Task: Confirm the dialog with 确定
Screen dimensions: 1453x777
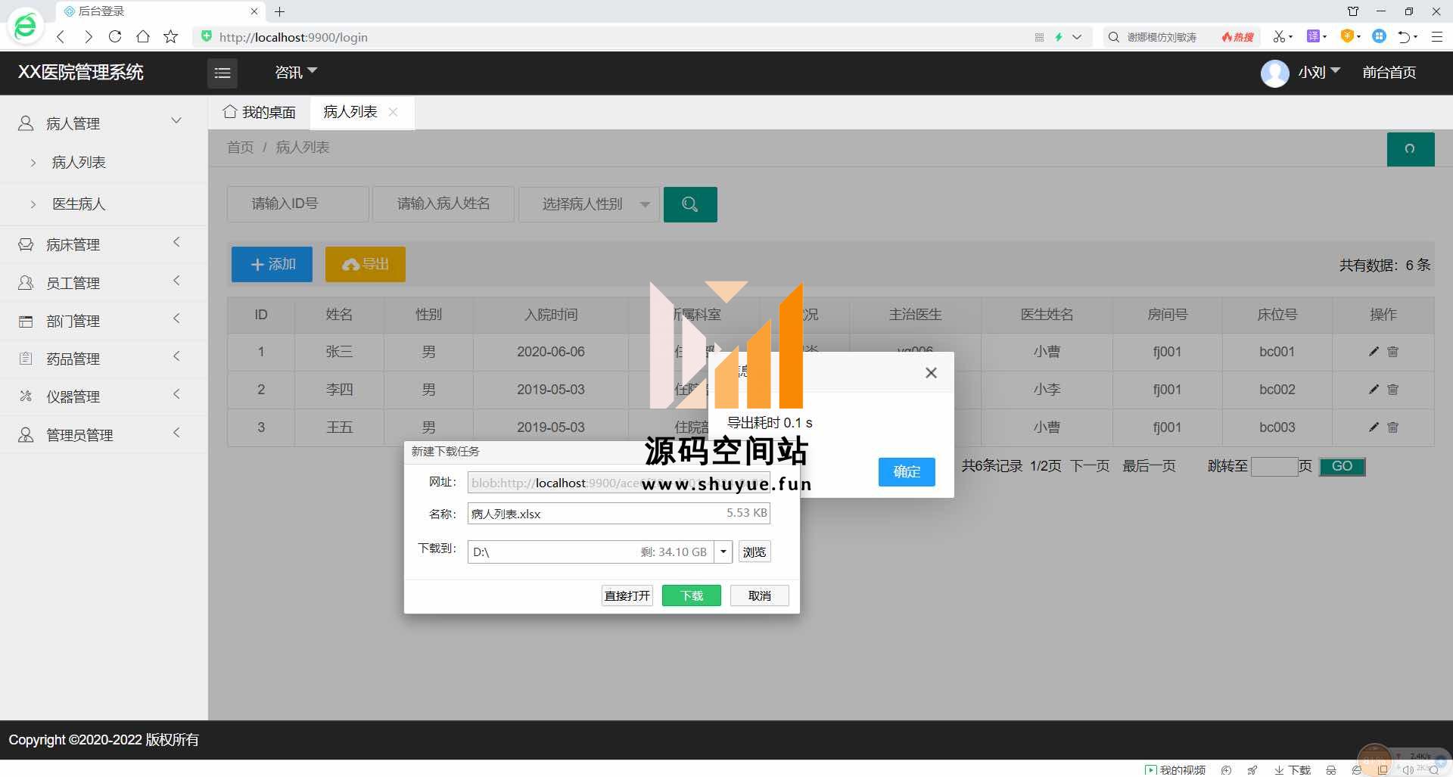Action: coord(907,471)
